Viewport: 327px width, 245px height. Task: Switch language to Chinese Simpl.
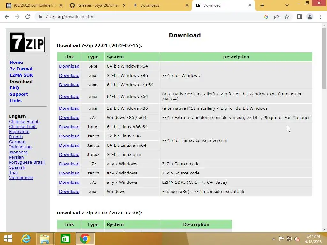click(x=24, y=122)
